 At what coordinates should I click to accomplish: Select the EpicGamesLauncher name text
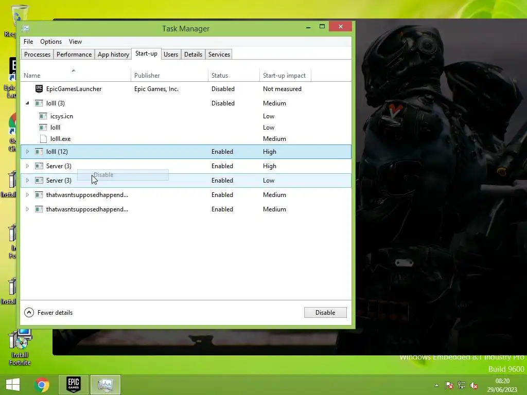click(74, 89)
